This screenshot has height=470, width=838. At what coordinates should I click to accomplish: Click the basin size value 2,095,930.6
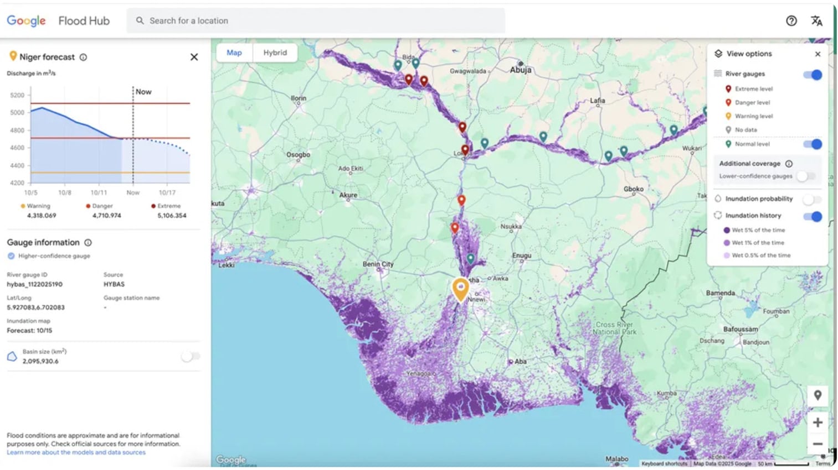[40, 362]
